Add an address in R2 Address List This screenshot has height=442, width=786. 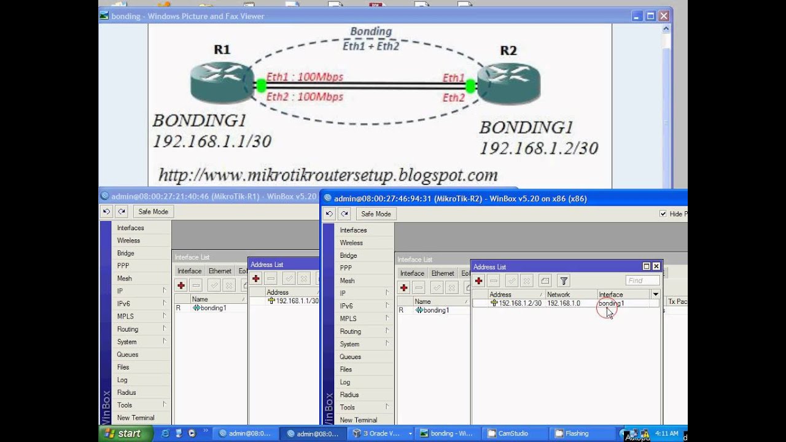(479, 281)
